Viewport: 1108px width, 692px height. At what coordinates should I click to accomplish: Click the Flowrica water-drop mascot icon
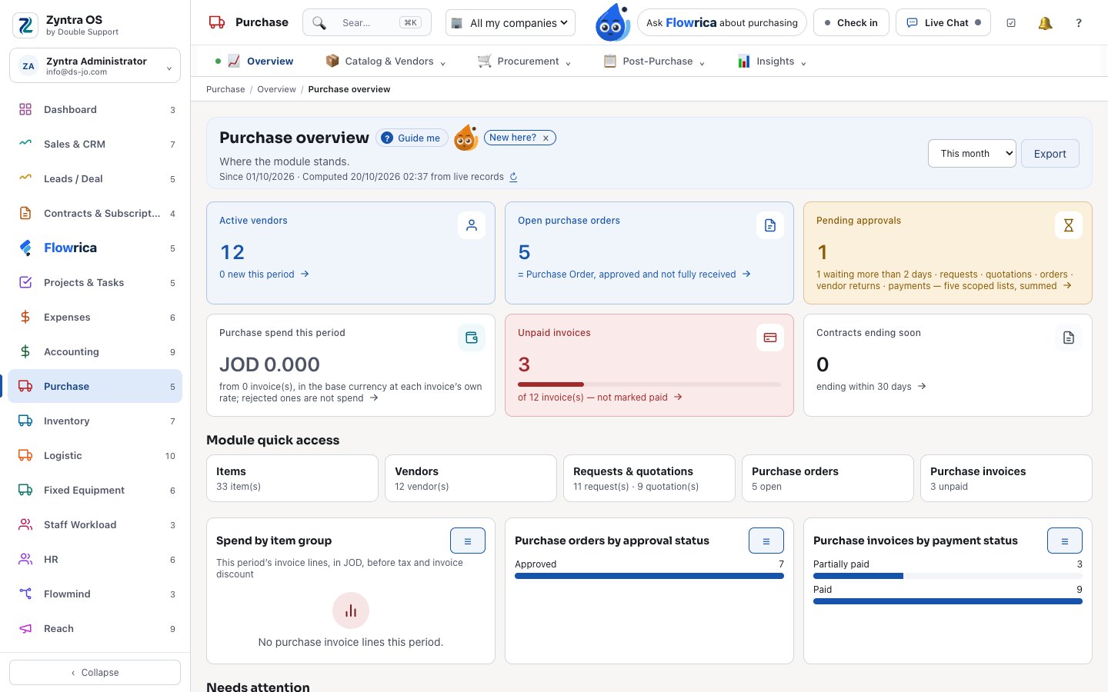612,22
